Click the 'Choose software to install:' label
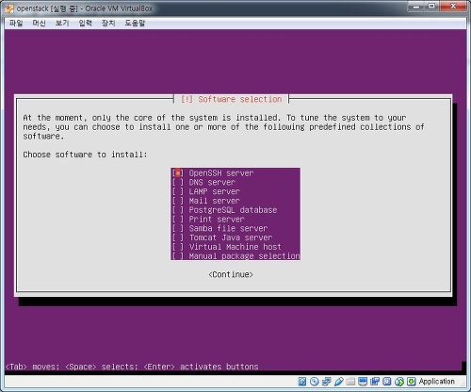 pyautogui.click(x=85, y=155)
